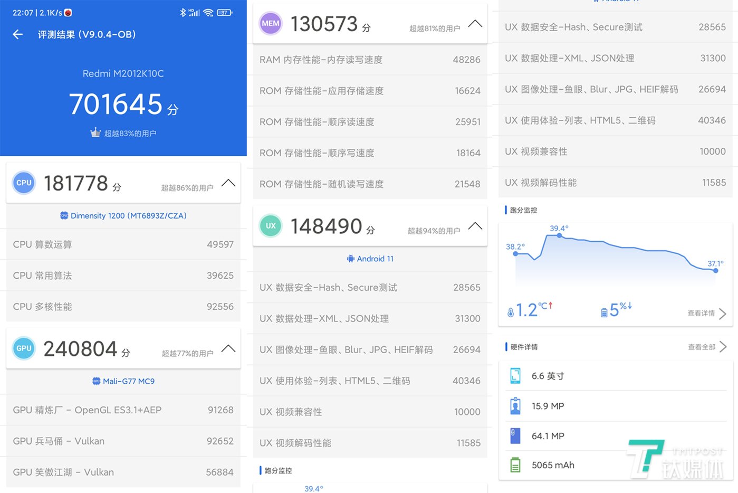Select the ROM 存储性能-应用存储速度 row
The height and width of the screenshot is (493, 738).
[370, 91]
